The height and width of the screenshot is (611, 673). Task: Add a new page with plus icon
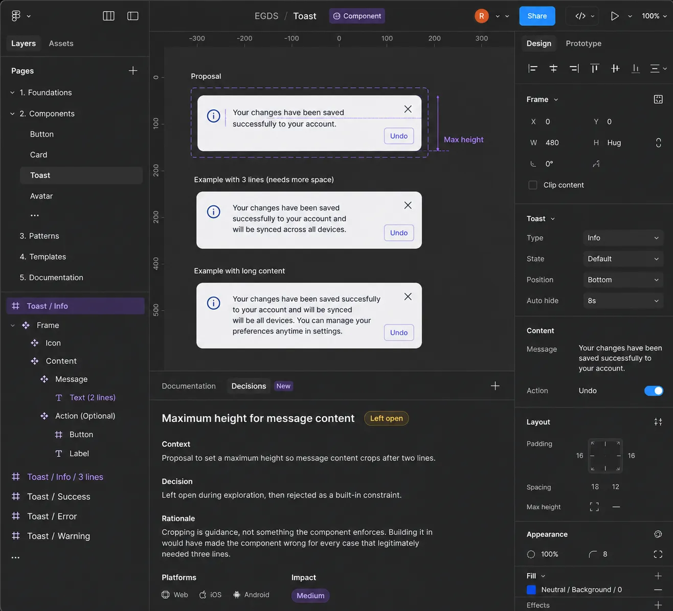[133, 71]
